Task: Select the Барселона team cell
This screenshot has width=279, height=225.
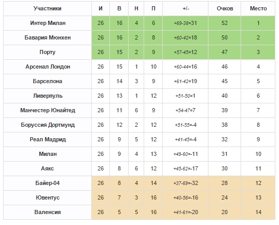Action: pyautogui.click(x=48, y=81)
